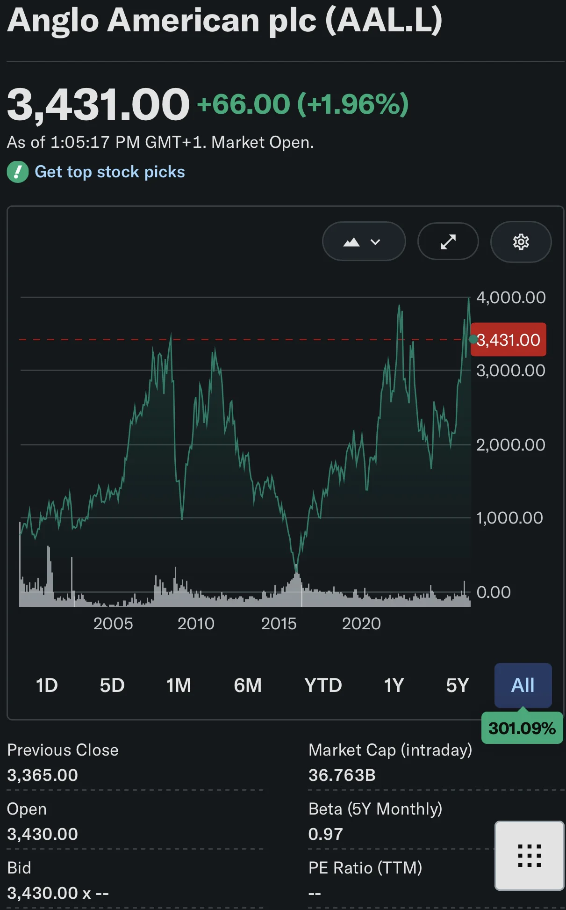Click the Beta (5Y Monthly) label
This screenshot has height=910, width=566.
(x=375, y=809)
